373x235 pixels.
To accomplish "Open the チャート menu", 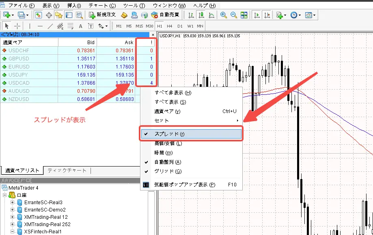I will click(x=102, y=6).
